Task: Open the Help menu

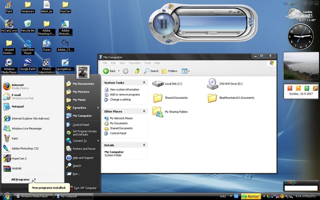Action: tap(157, 63)
